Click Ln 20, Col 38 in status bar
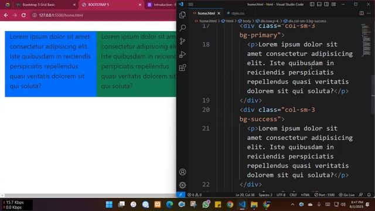Image resolution: width=375 pixels, height=211 pixels. click(245, 195)
